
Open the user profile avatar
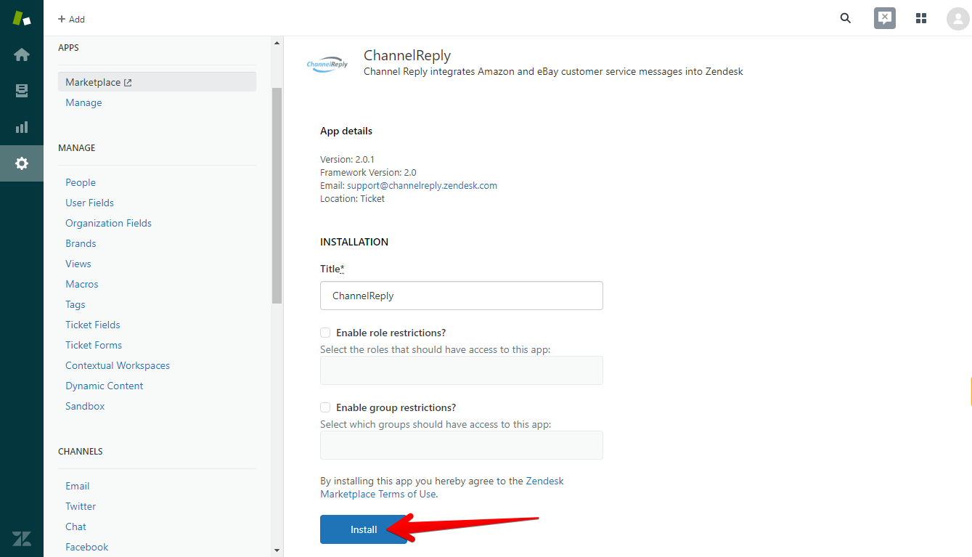pos(957,19)
